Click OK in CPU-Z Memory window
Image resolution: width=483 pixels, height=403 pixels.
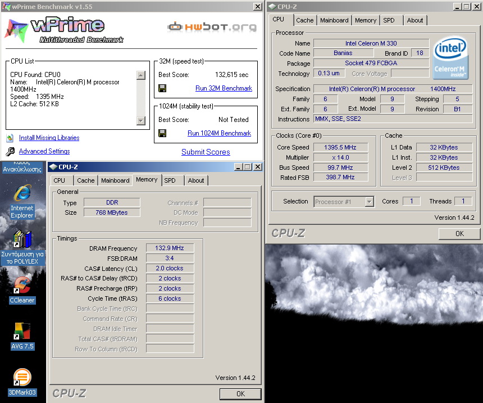pyautogui.click(x=240, y=394)
